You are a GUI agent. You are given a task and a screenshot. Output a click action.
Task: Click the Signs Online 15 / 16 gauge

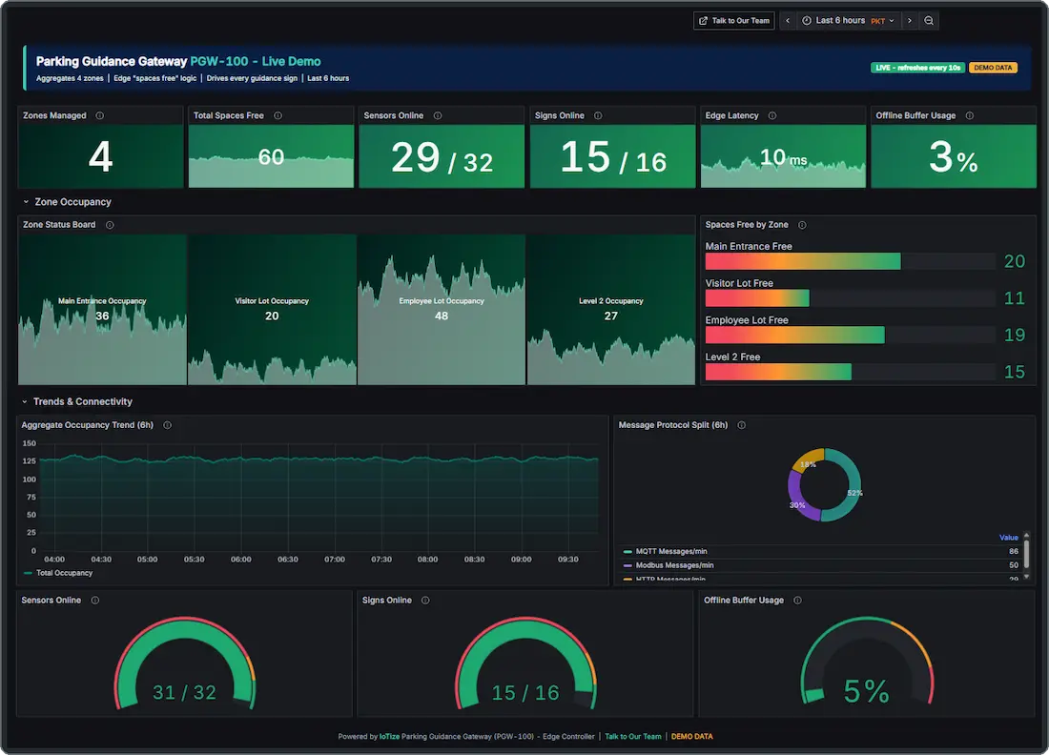point(525,664)
